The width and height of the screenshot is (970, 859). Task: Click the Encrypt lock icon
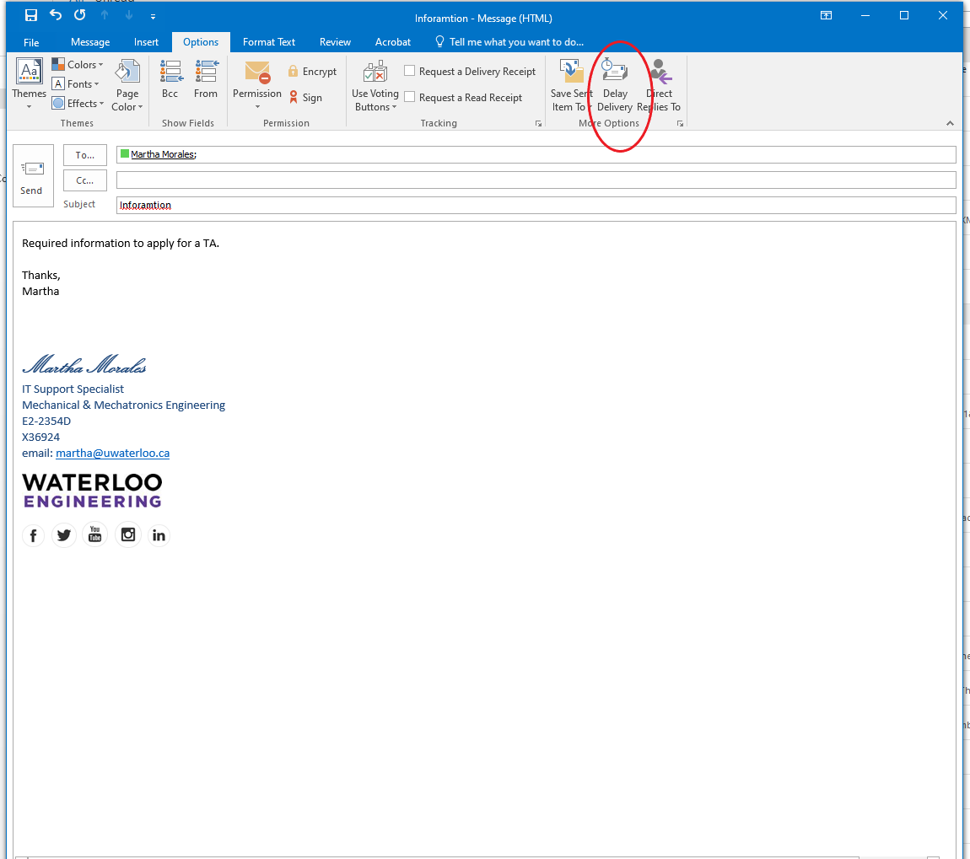point(294,72)
